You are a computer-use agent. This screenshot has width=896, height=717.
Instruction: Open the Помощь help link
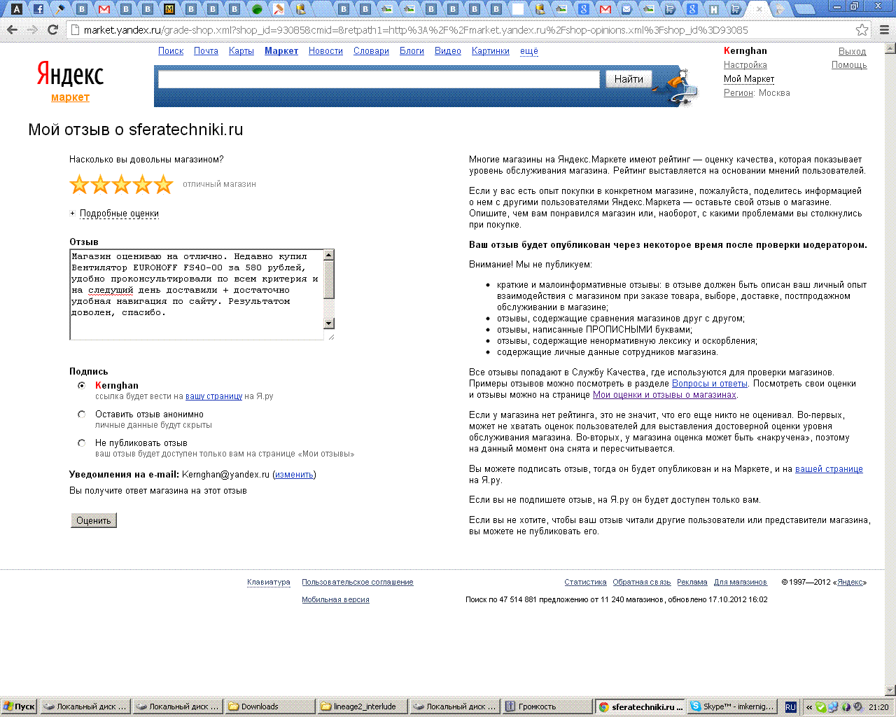(x=849, y=65)
